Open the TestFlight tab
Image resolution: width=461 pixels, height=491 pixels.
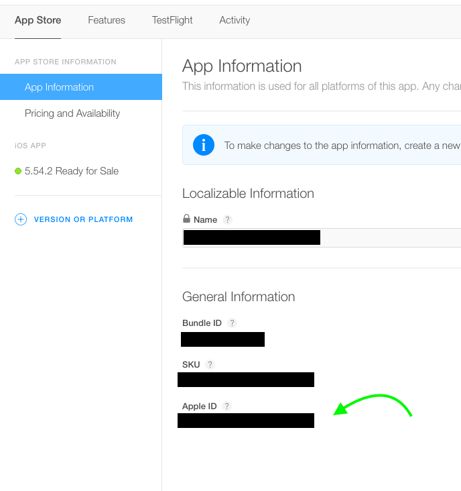[x=172, y=20]
